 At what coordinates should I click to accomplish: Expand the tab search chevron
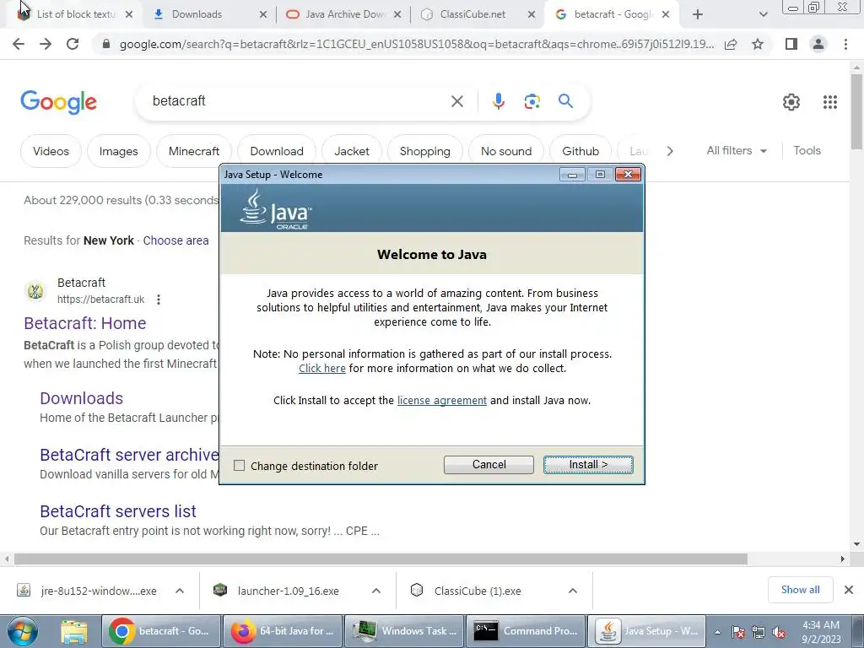point(763,14)
